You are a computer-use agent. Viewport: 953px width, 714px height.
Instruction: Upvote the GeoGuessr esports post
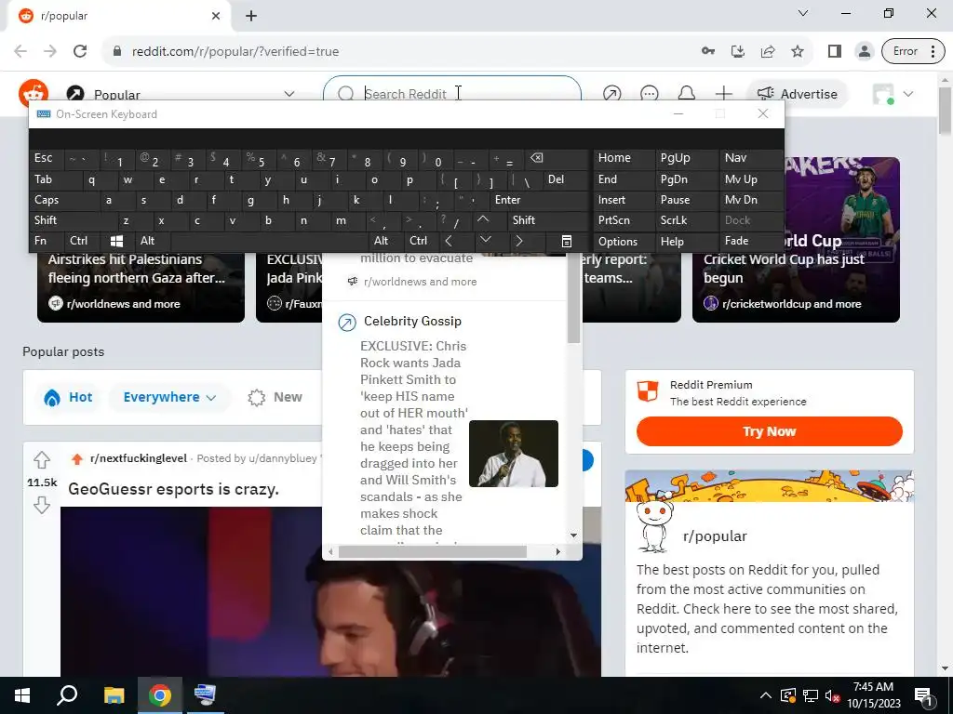[x=41, y=459]
